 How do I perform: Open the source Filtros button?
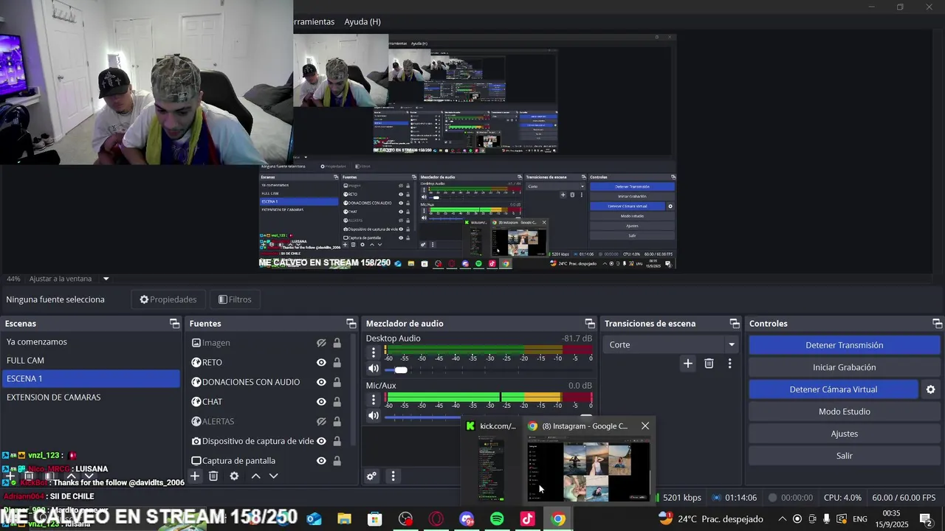click(235, 299)
